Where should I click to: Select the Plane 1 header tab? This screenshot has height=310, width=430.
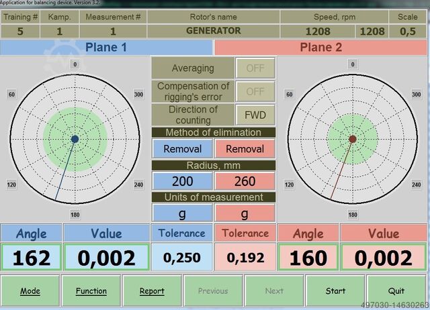tap(107, 47)
